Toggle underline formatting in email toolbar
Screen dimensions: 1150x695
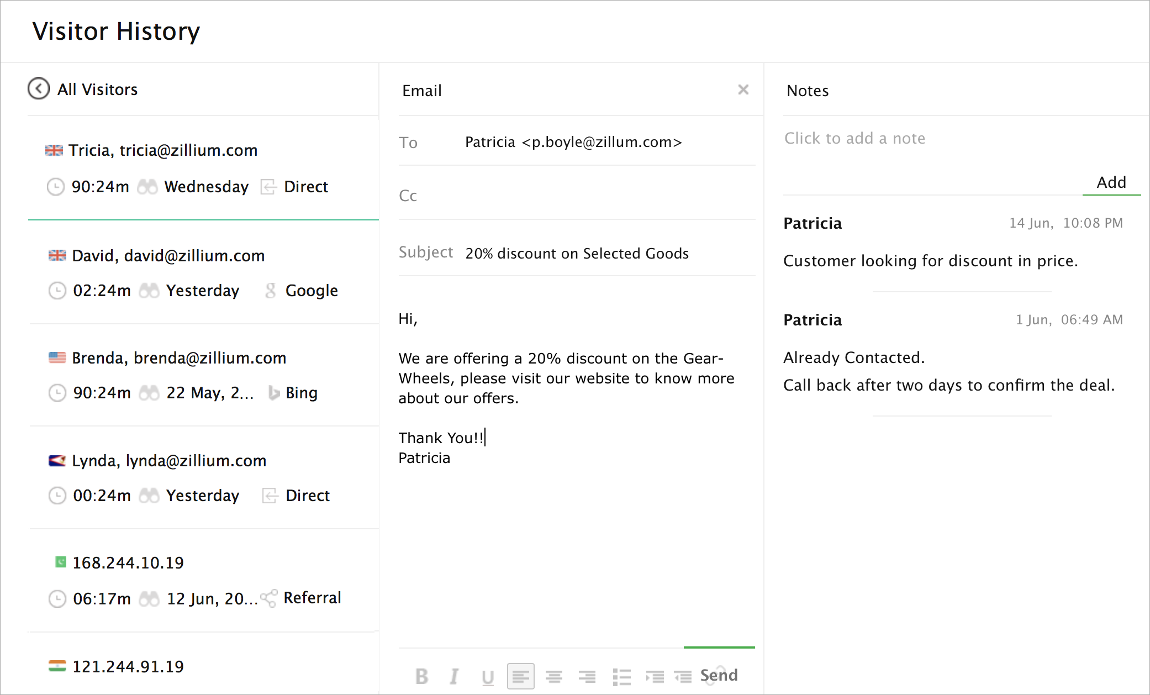click(487, 676)
